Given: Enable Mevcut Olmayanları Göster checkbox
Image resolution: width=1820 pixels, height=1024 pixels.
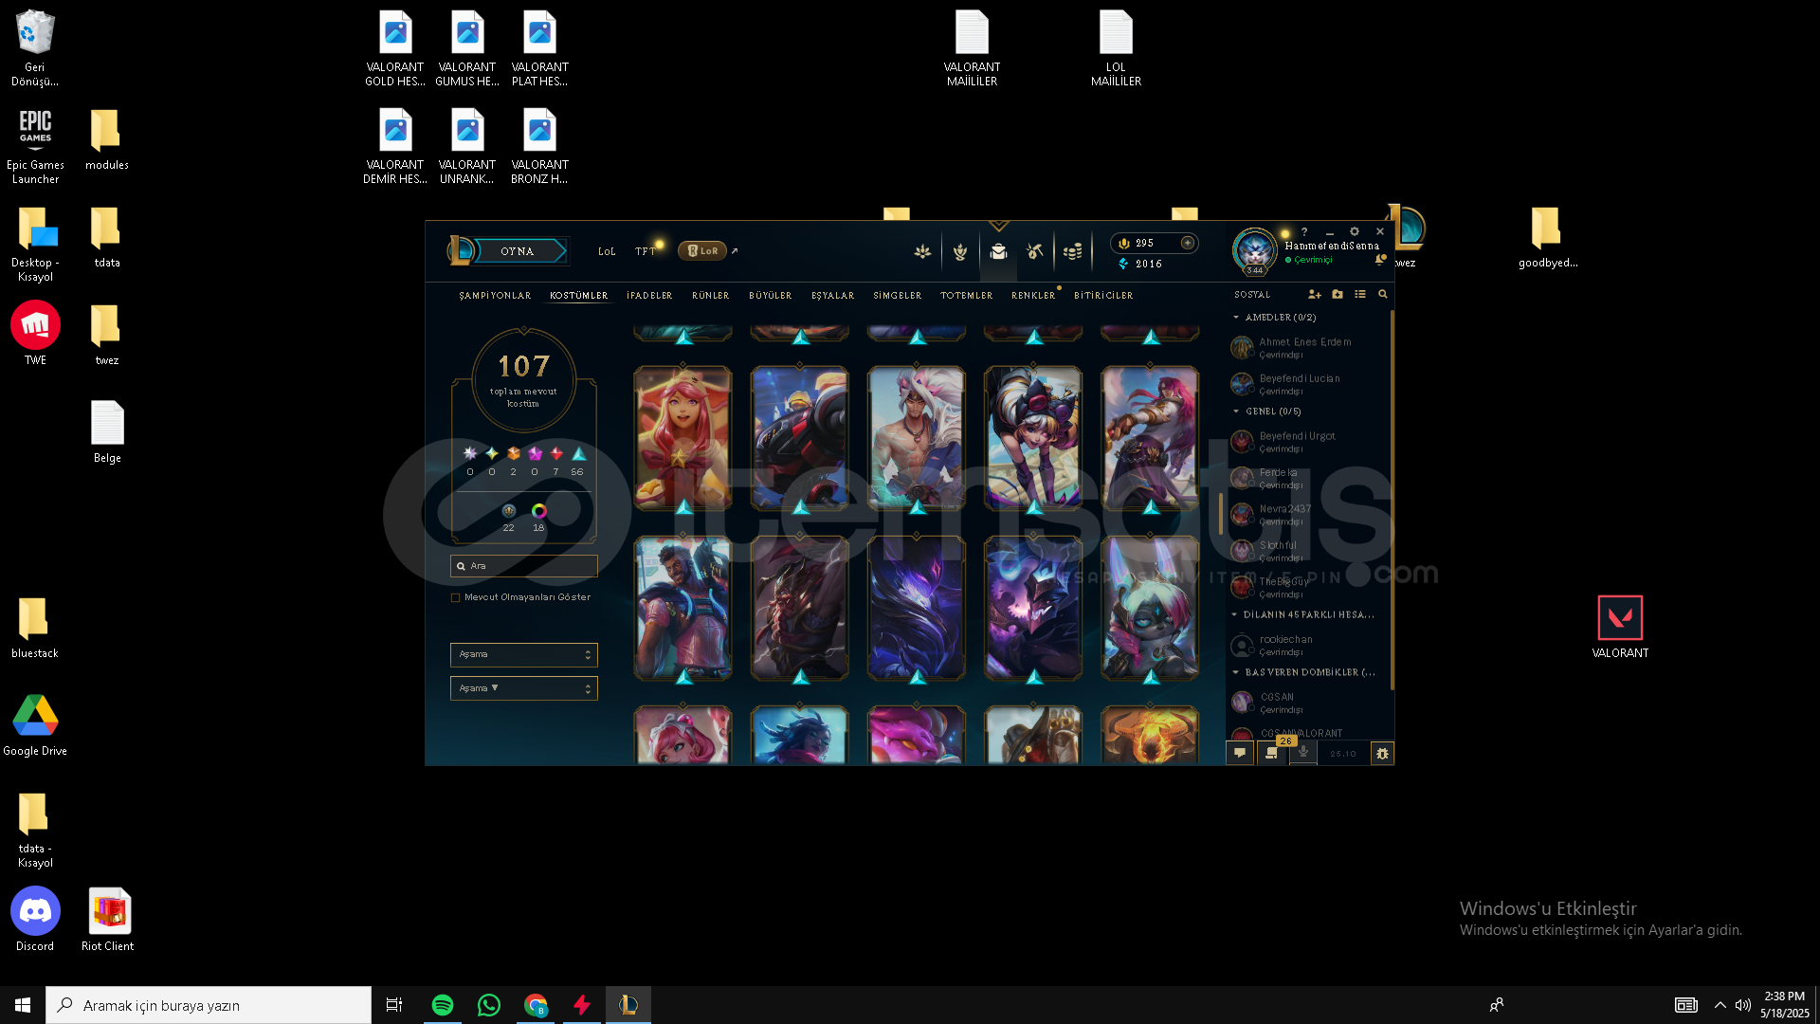Looking at the screenshot, I should (456, 597).
